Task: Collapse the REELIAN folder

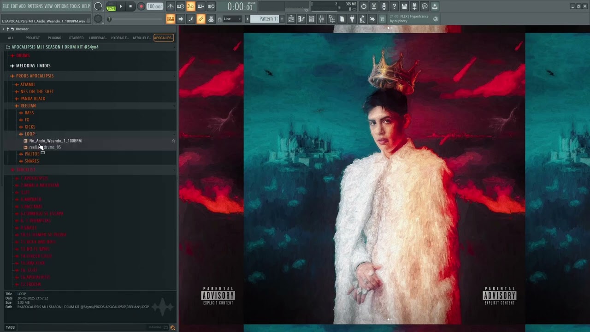Action: tap(28, 106)
